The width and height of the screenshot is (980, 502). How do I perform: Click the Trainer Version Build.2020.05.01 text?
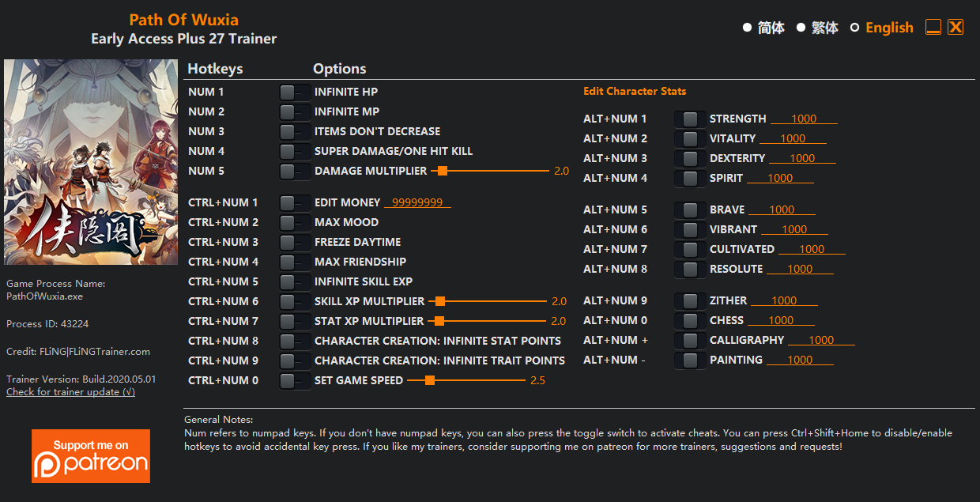(81, 379)
